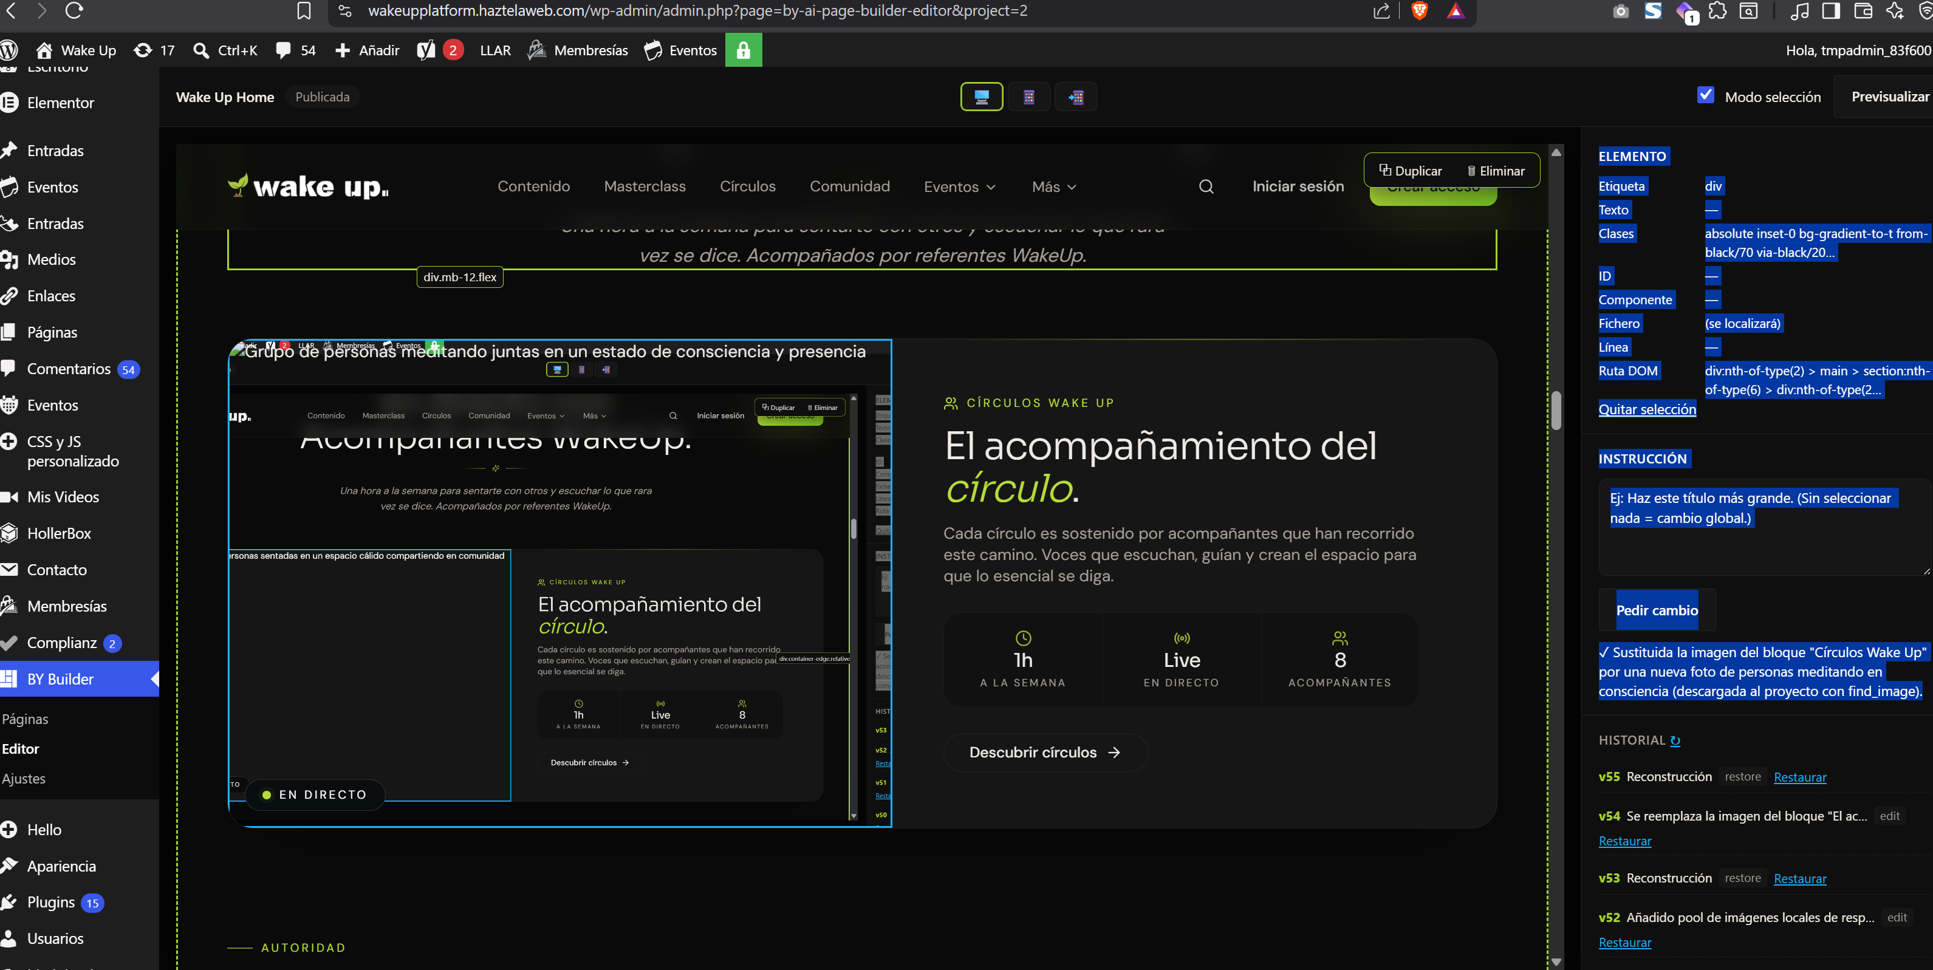
Task: Open Mis Videos in the WordPress sidebar
Action: [x=63, y=497]
